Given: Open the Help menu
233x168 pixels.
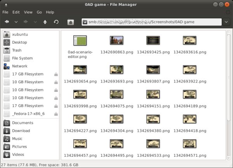Looking at the screenshot, I should (x=50, y=12).
